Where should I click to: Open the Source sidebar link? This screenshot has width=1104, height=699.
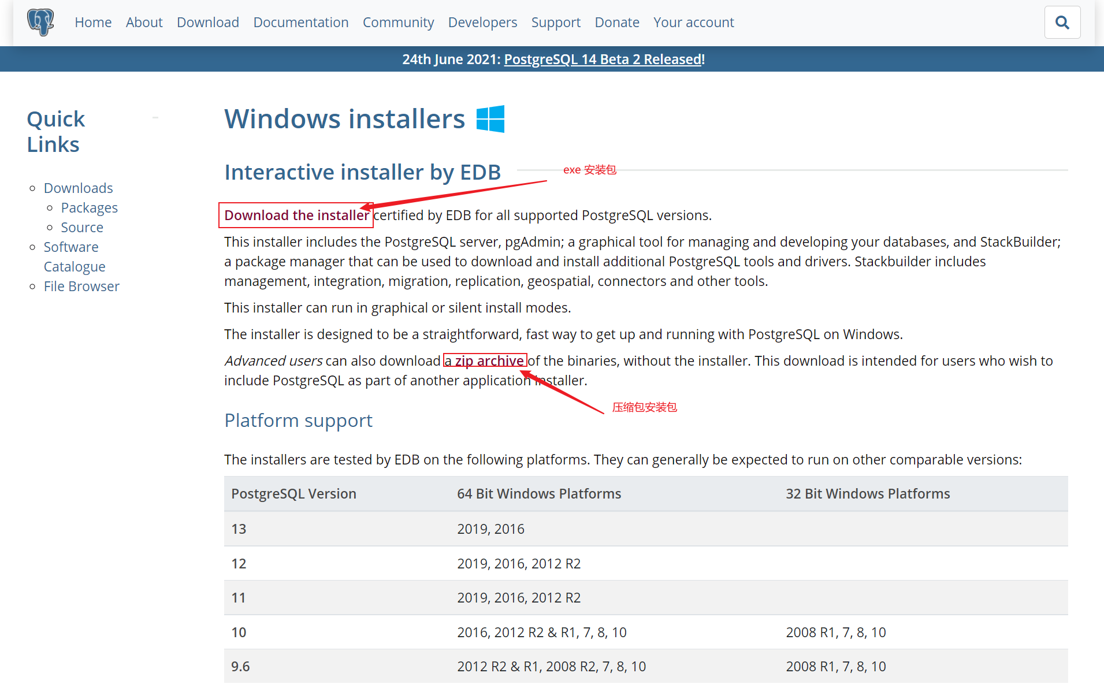pos(82,228)
